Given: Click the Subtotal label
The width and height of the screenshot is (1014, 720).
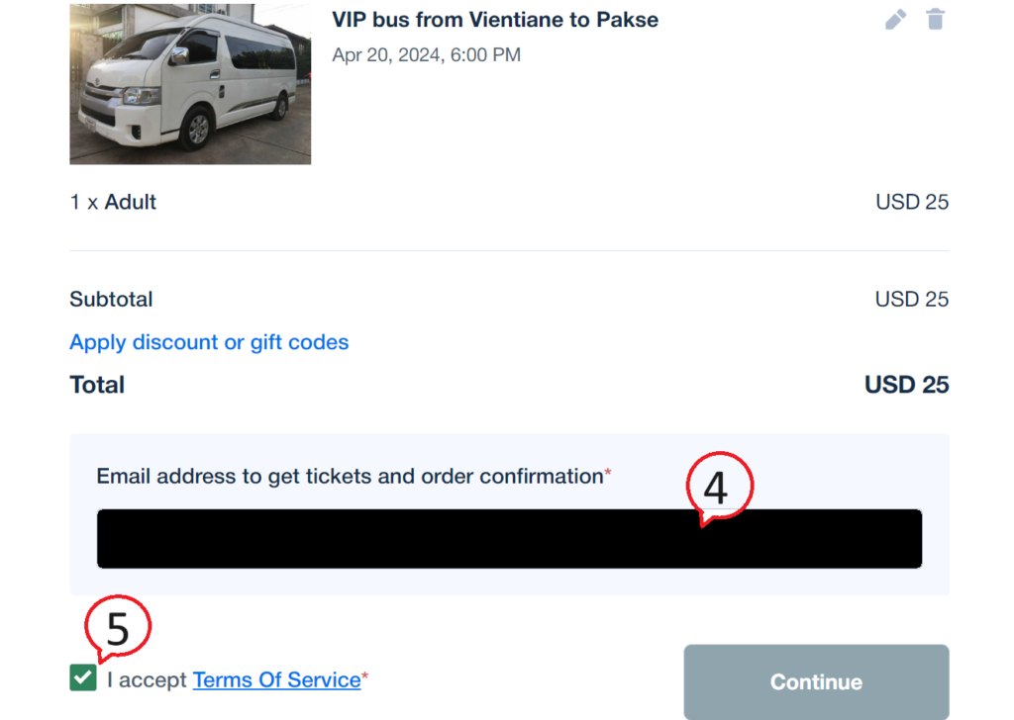Looking at the screenshot, I should pyautogui.click(x=111, y=299).
